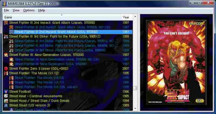The width and height of the screenshot is (216, 114).
Task: Open the Options menu
Action: 29,10
